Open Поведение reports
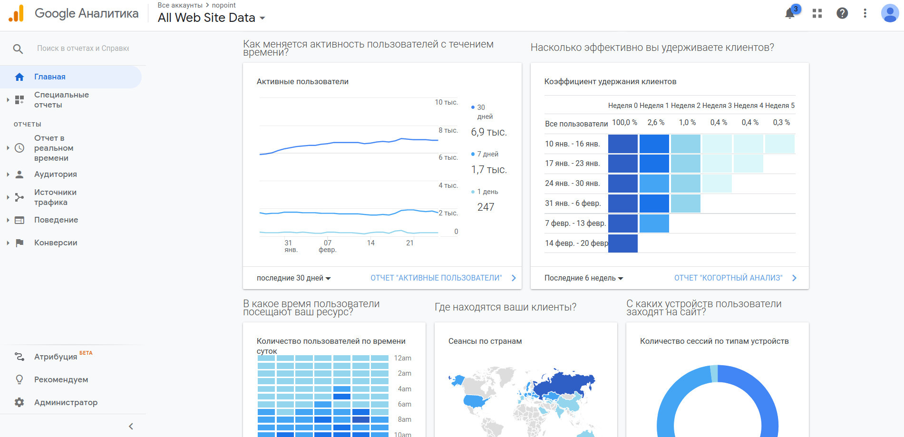The height and width of the screenshot is (437, 904). click(x=56, y=220)
